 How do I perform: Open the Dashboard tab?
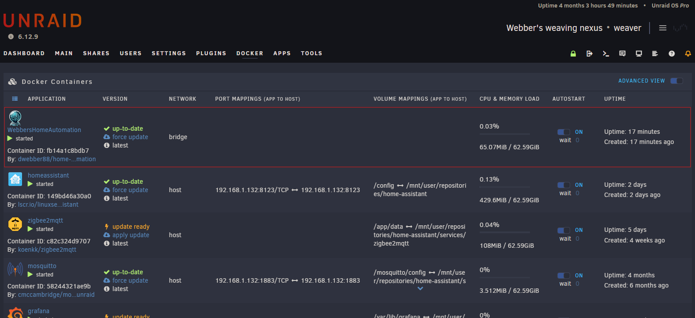point(24,53)
